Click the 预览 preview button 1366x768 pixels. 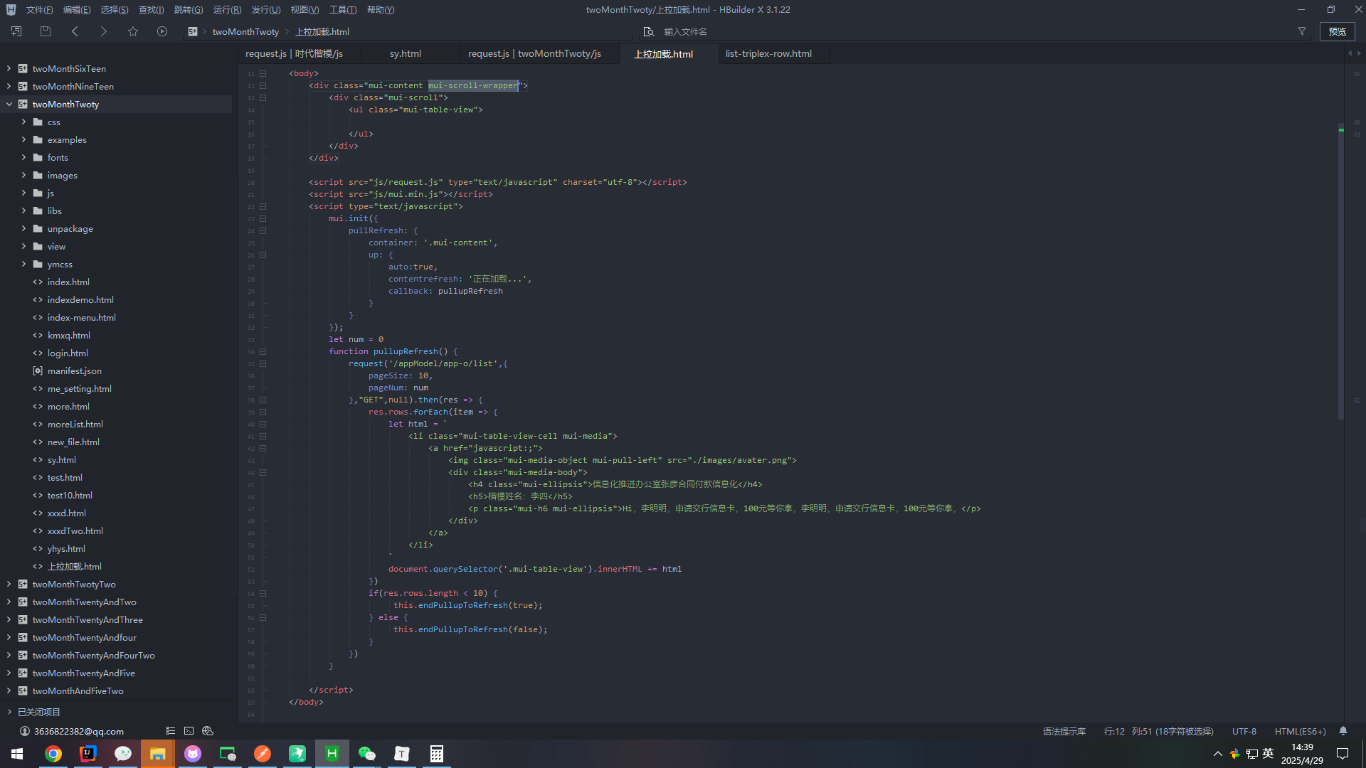(1337, 31)
